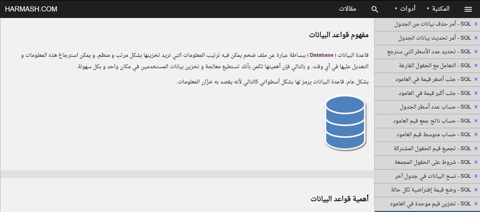Open SQL - التعامل مع الحقول الفارغة
Screen dimensions: 480x212
click(427, 65)
